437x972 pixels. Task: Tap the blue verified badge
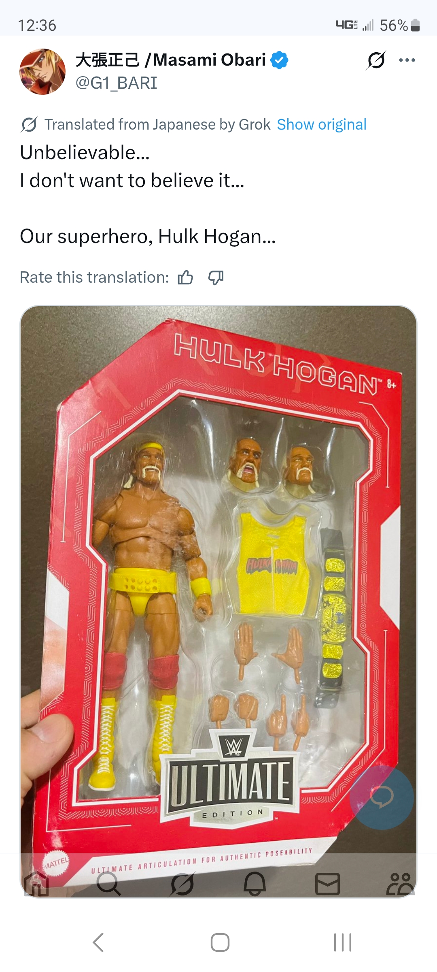coord(279,60)
